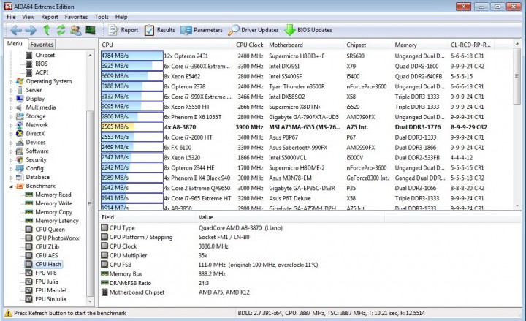The height and width of the screenshot is (321, 526).
Task: Open CPU PhotoWorxx benchmark
Action: [57, 238]
